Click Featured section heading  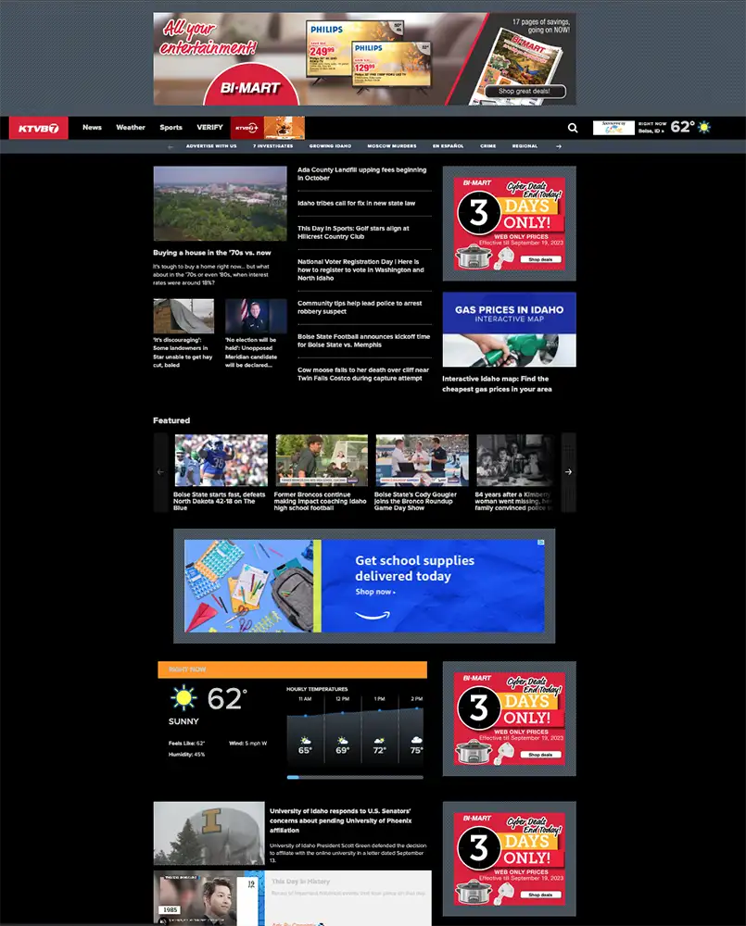pyautogui.click(x=171, y=420)
